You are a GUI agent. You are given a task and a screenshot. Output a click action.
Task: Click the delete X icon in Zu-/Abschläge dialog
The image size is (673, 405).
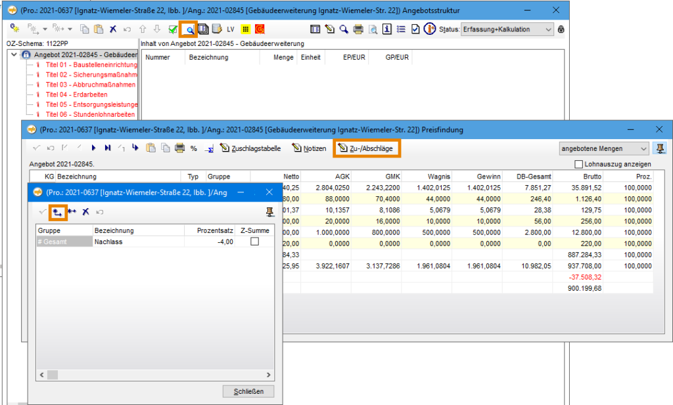coord(86,212)
